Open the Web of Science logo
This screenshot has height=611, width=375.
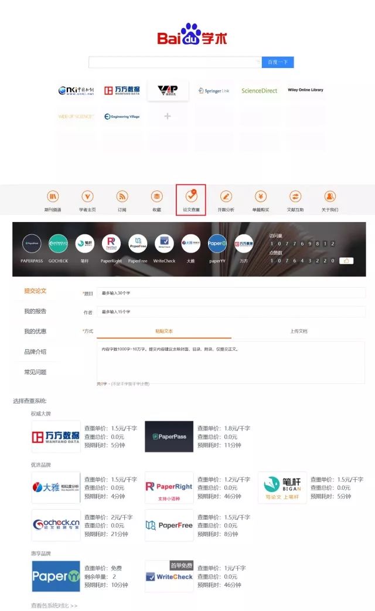point(76,117)
